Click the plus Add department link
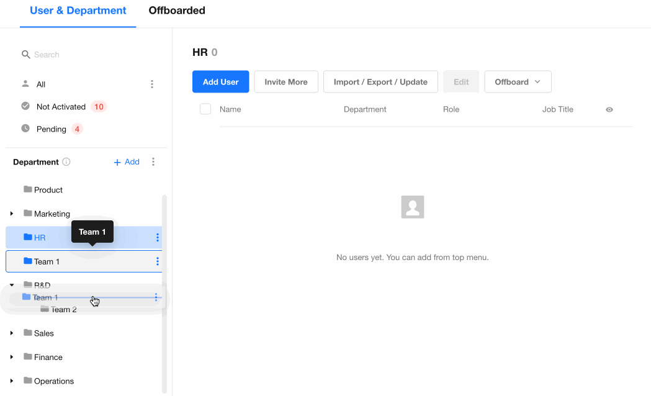This screenshot has height=396, width=651. click(127, 162)
